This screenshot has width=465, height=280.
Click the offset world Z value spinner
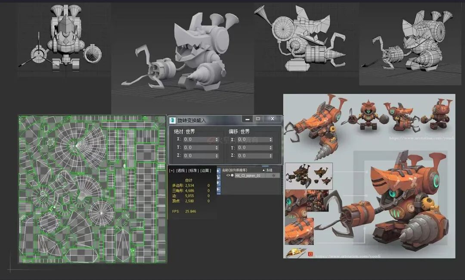click(x=270, y=156)
